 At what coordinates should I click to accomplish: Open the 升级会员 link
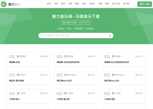pyautogui.click(x=90, y=28)
